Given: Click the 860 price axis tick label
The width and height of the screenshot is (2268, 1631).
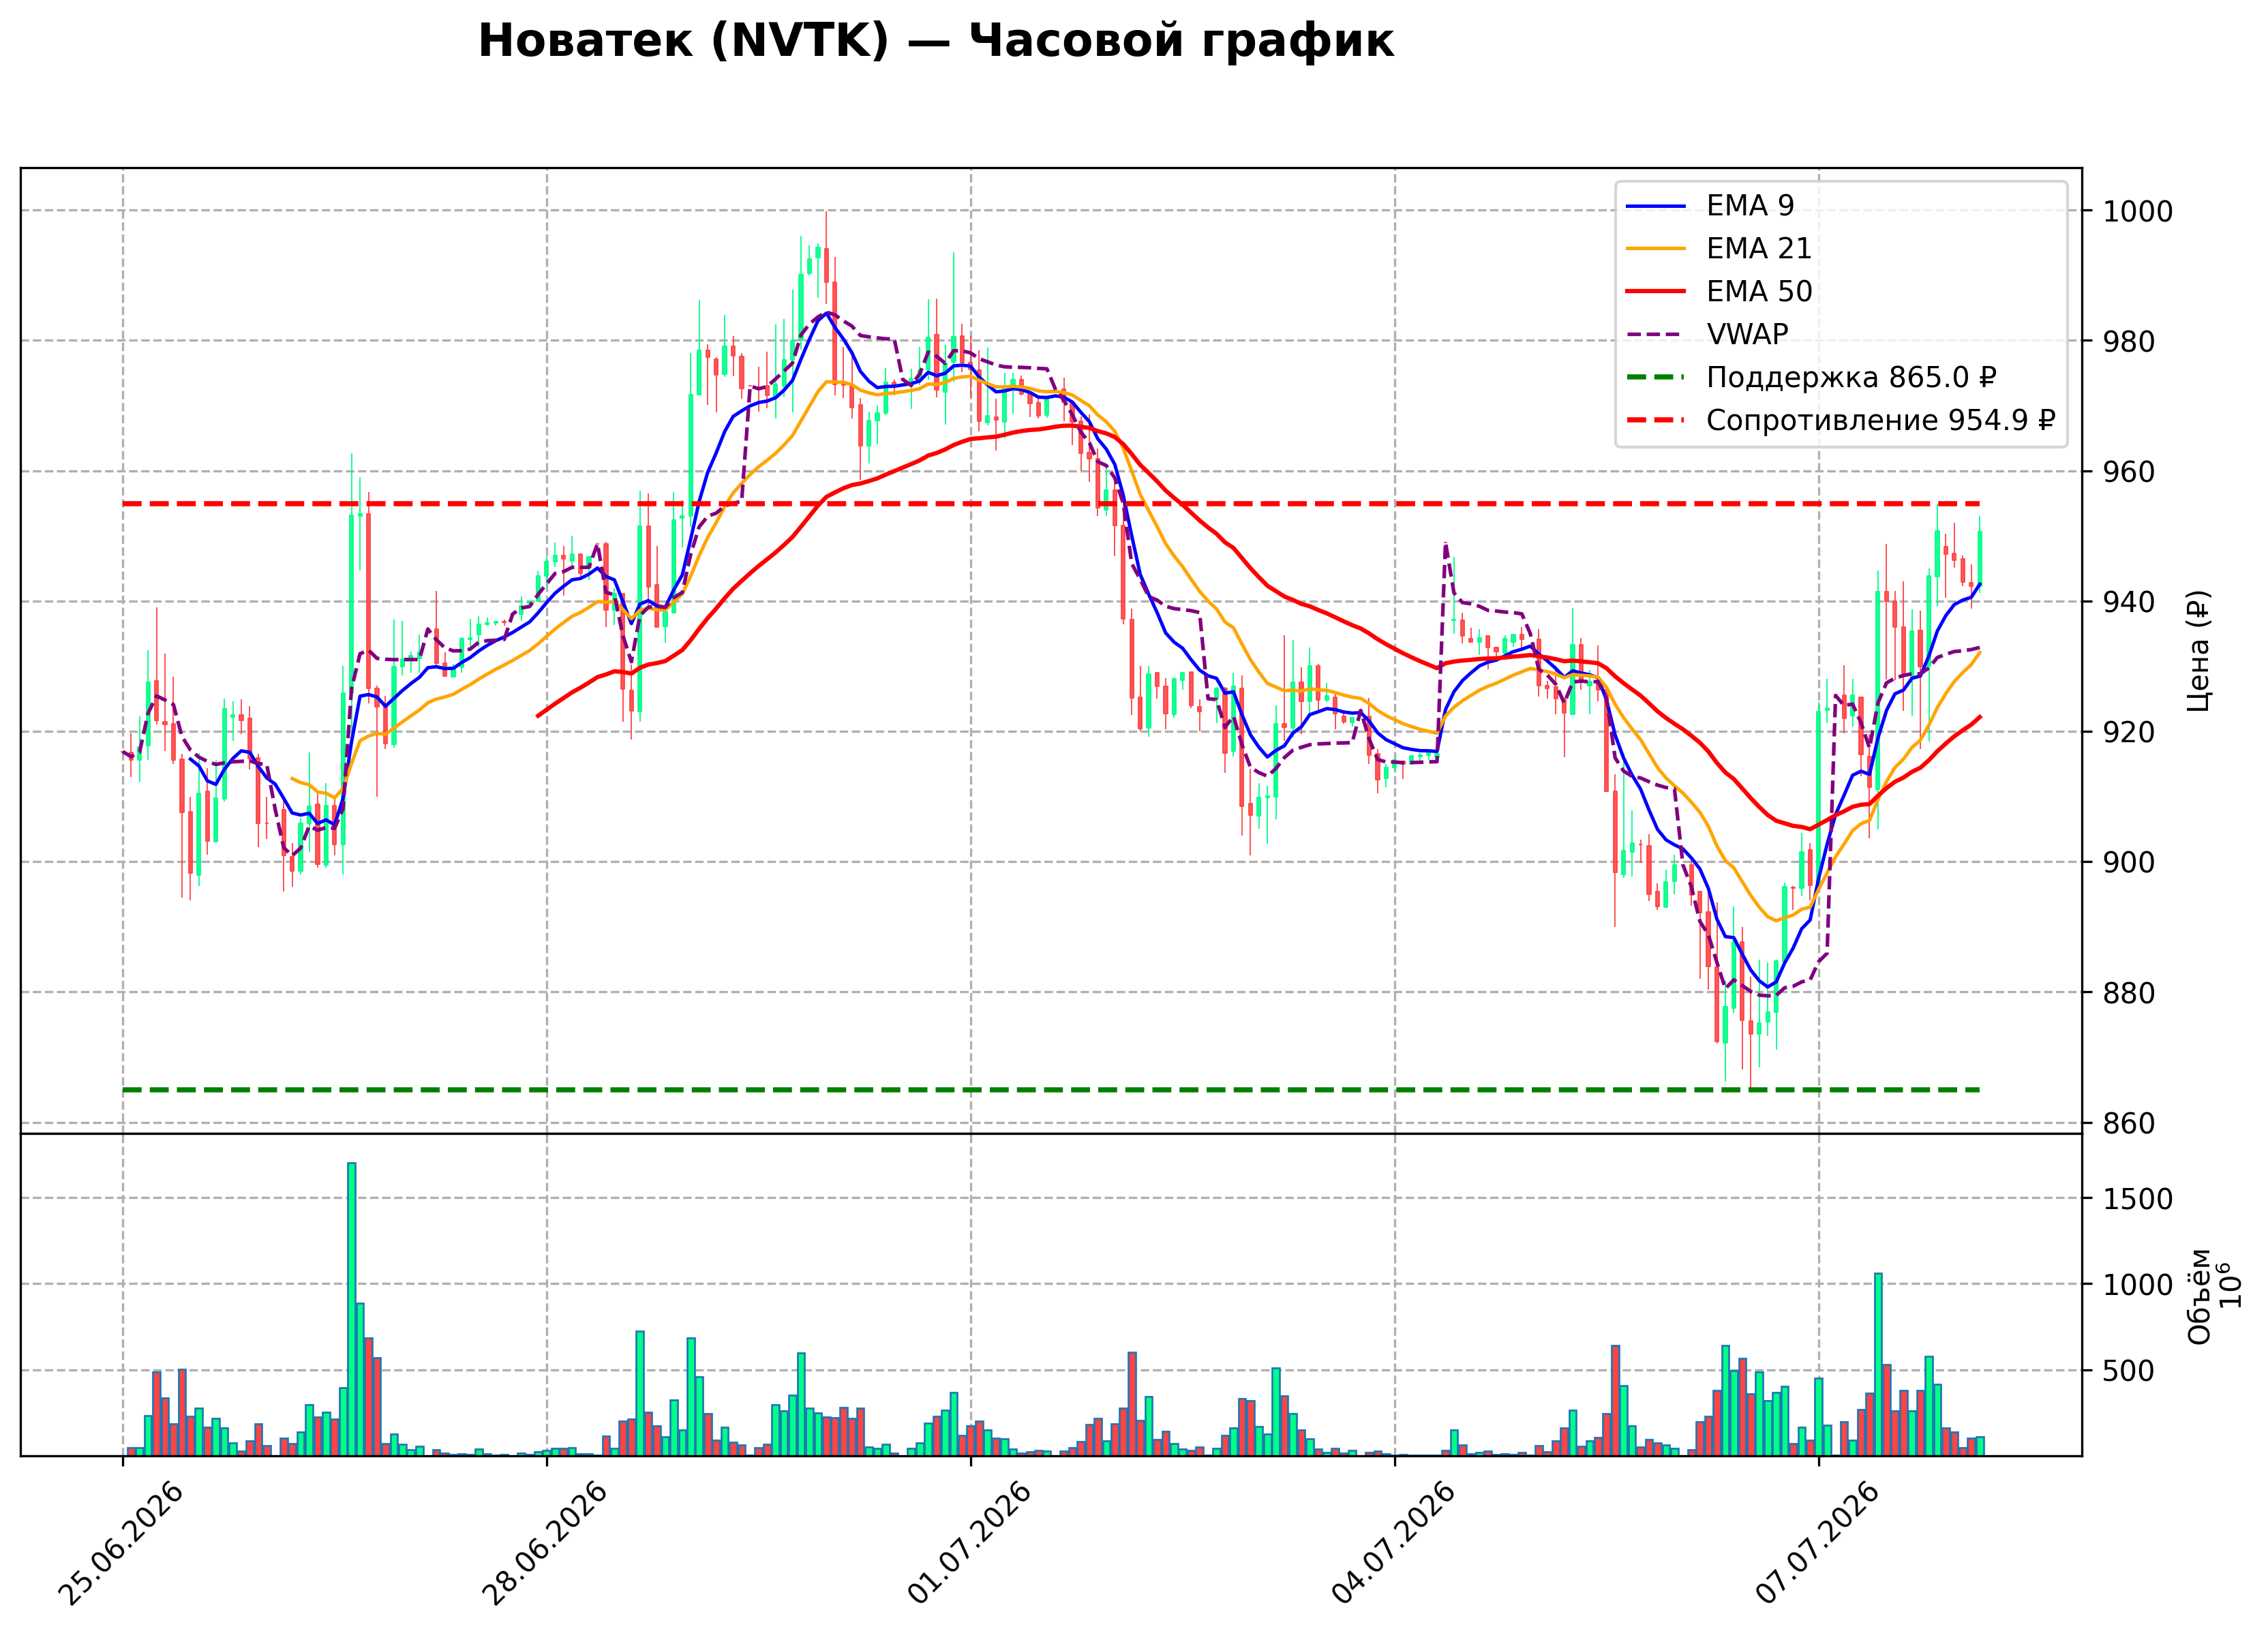Looking at the screenshot, I should pyautogui.click(x=2129, y=1124).
